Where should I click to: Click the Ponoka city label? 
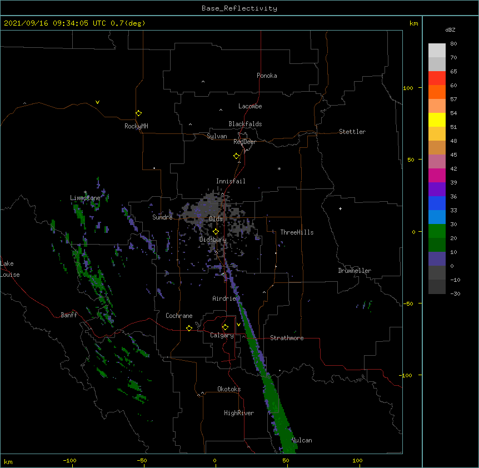[x=267, y=76]
